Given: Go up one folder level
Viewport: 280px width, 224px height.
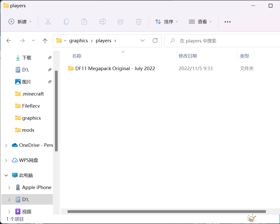Looking at the screenshot, I should [x=45, y=41].
